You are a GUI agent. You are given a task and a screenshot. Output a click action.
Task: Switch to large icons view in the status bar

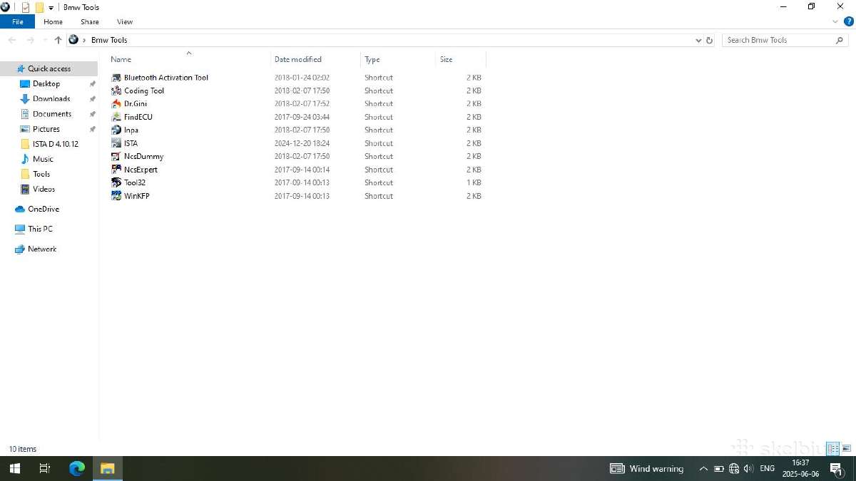[846, 448]
